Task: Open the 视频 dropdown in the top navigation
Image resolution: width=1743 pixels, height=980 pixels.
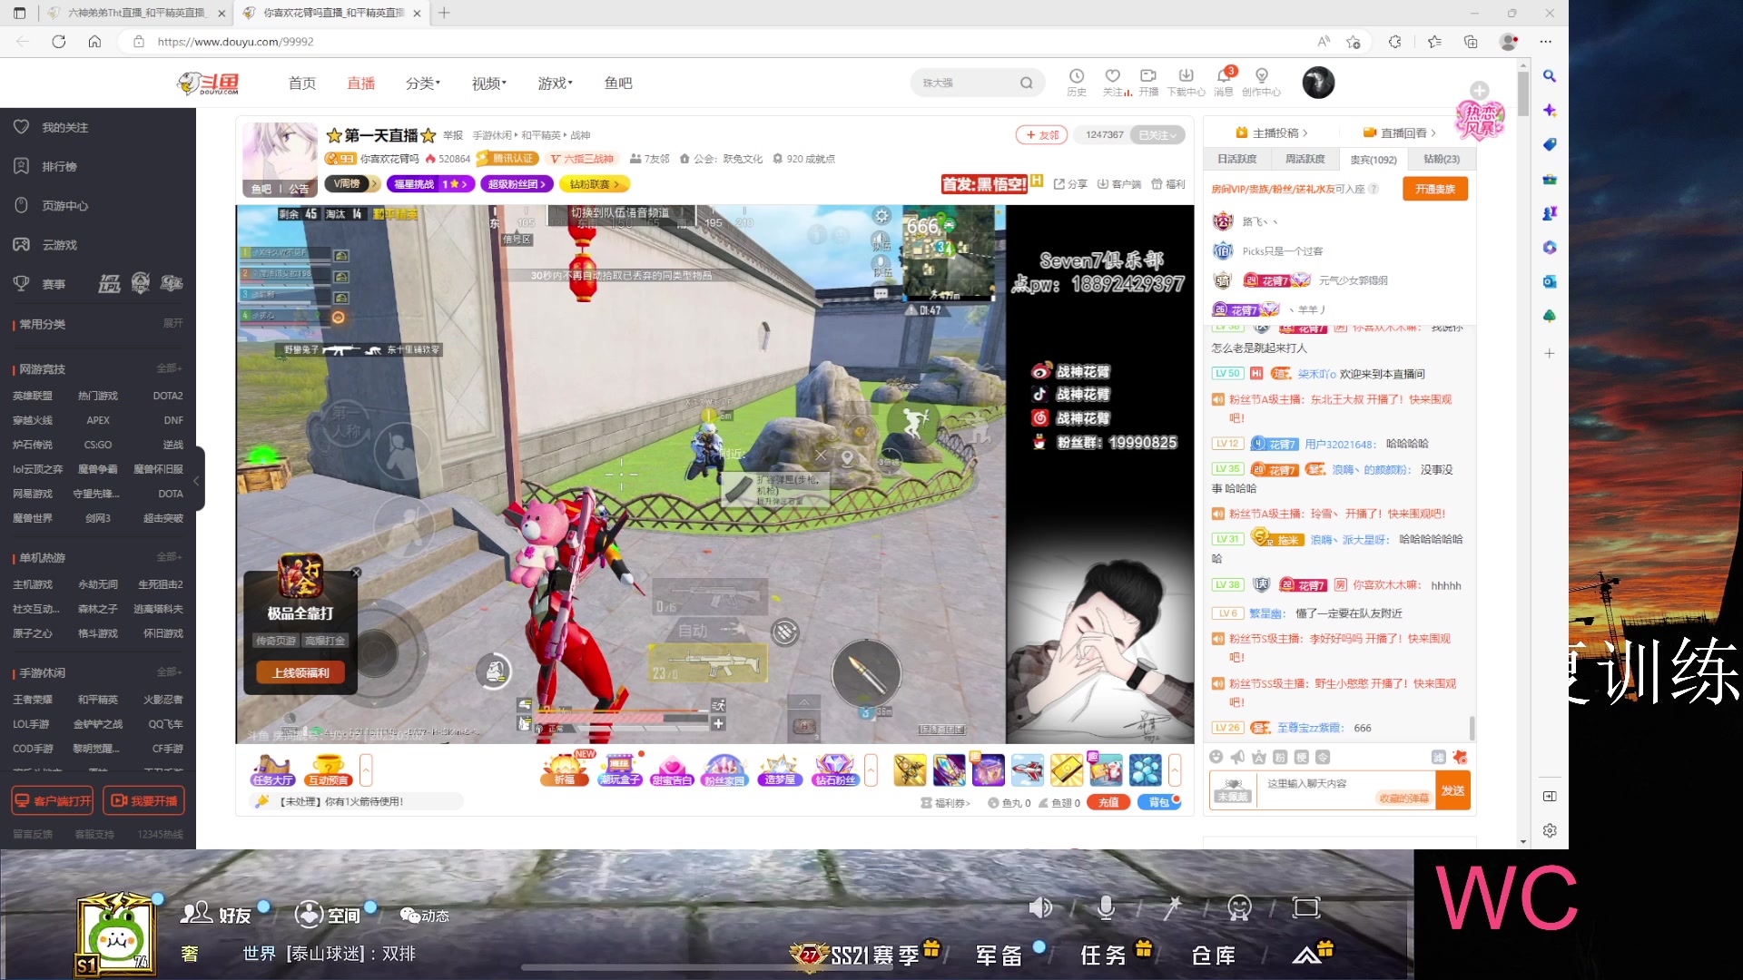Action: 487,83
